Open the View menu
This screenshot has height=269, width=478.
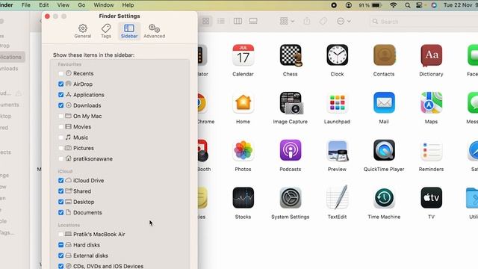(x=63, y=5)
